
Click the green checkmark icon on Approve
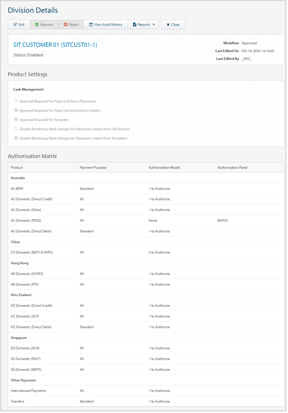point(37,24)
